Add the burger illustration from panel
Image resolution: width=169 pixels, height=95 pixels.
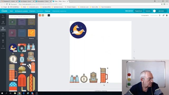(x=22, y=70)
